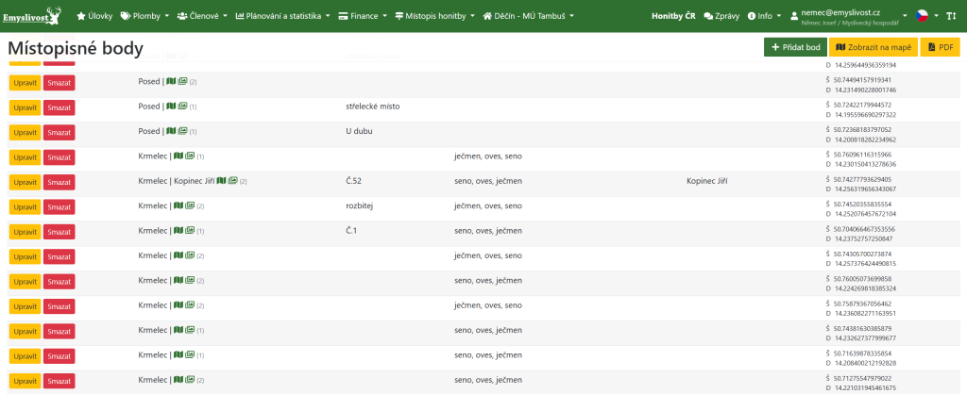Open gallery icon in row with latitude 50.74494157919341

pos(182,81)
